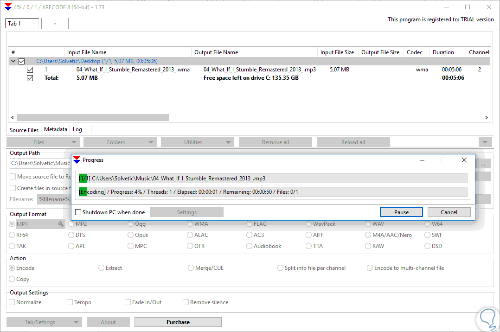Select WAV output format
500x332 pixels.
(368, 224)
